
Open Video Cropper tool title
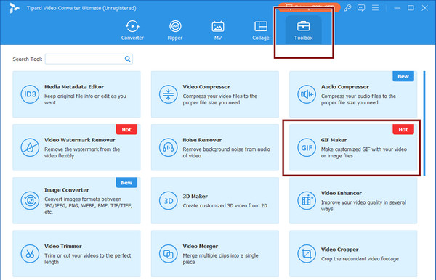[339, 250]
